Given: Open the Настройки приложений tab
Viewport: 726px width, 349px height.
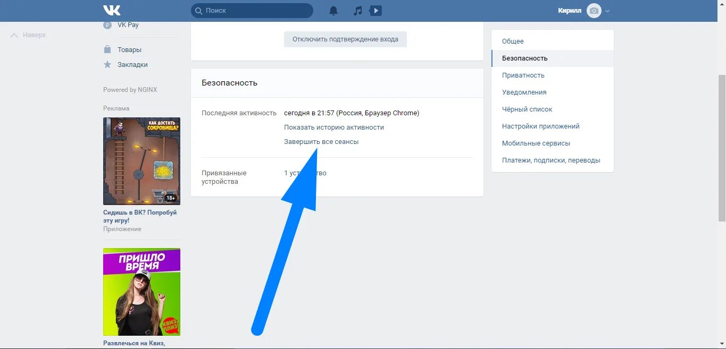Looking at the screenshot, I should [x=553, y=126].
